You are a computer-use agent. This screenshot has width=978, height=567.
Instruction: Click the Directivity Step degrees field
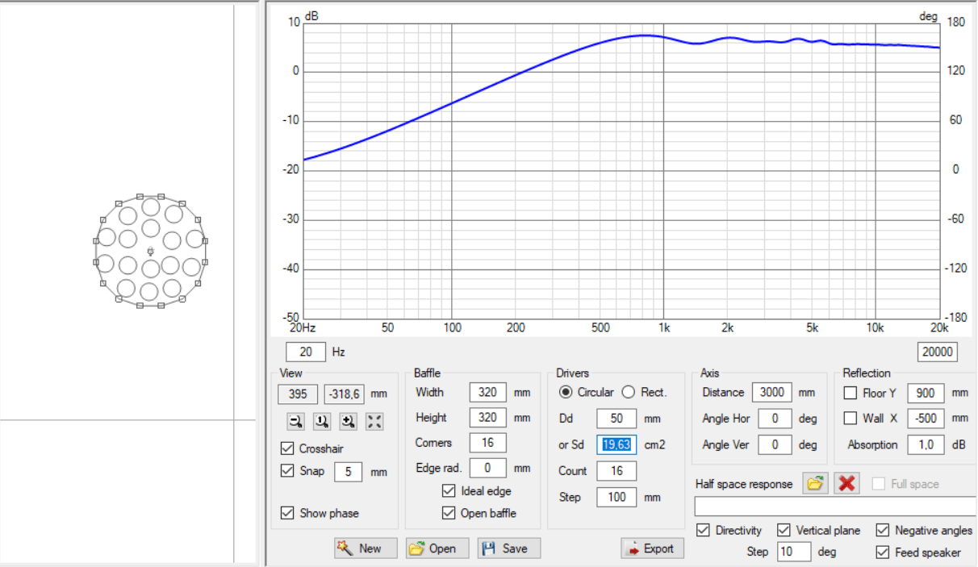795,552
